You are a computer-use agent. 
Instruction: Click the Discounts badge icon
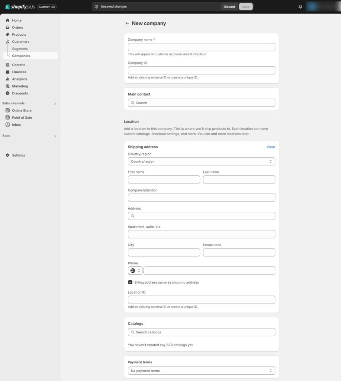click(x=7, y=93)
